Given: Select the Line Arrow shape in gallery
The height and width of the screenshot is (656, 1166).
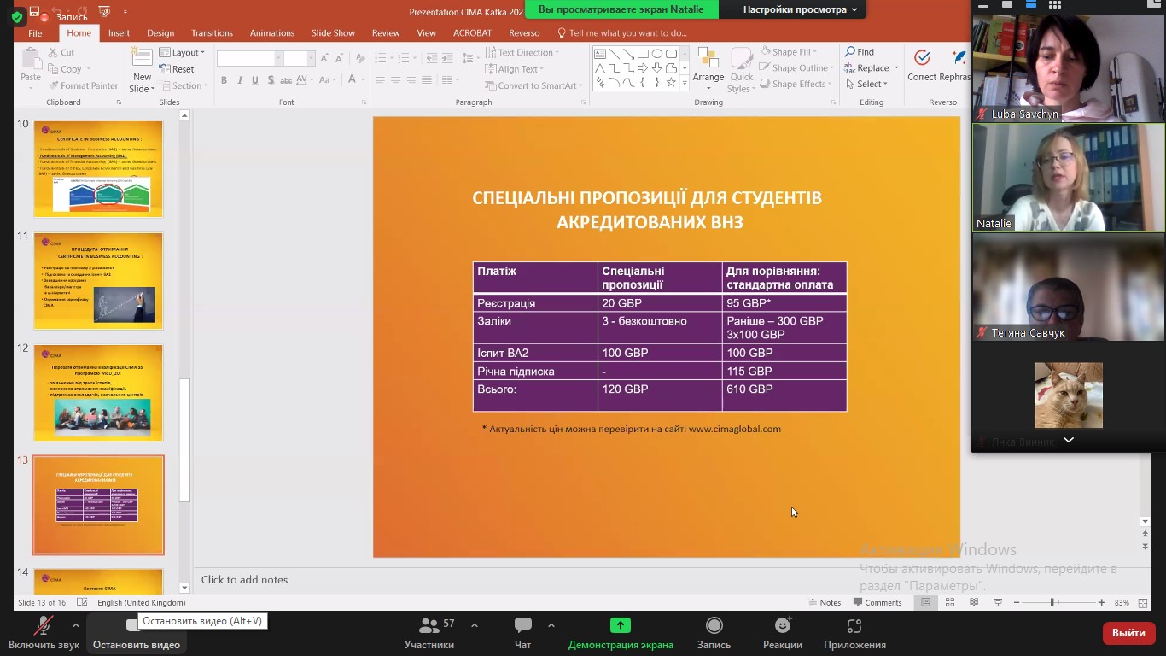Looking at the screenshot, I should 628,54.
